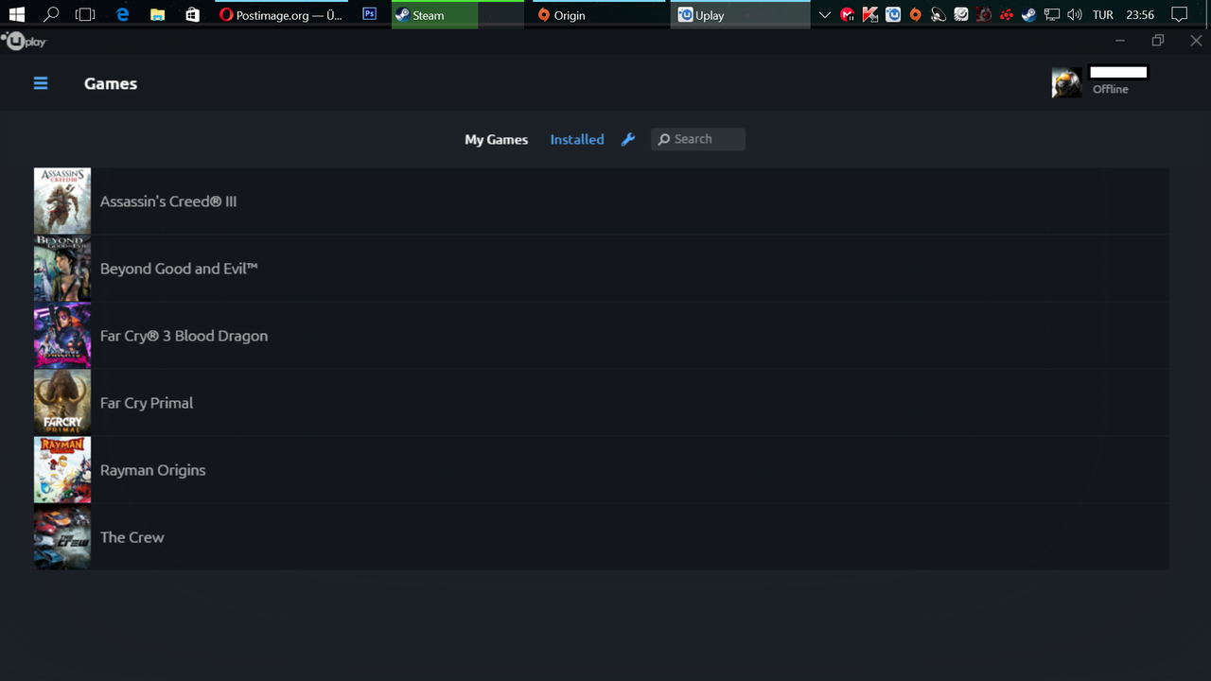Click the red molecule tray icon
The width and height of the screenshot is (1211, 681).
coord(1006,15)
